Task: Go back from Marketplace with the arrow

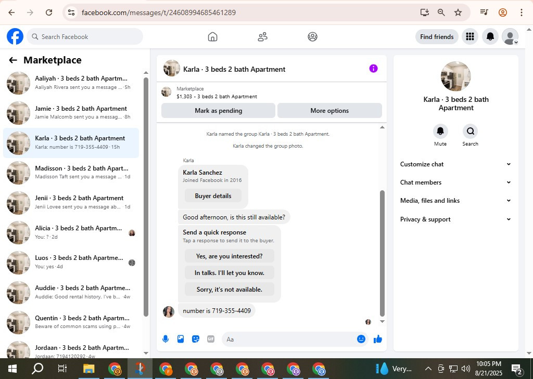Action: 13,60
